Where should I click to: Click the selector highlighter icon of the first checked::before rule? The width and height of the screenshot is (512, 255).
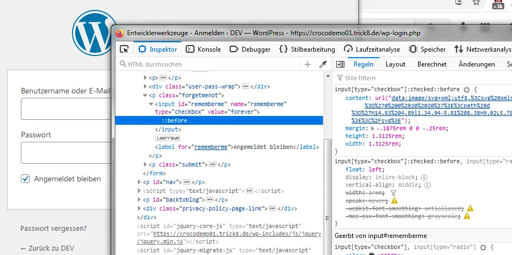click(x=466, y=90)
